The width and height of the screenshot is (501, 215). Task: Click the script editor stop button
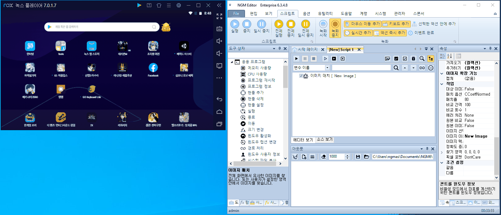(x=314, y=59)
